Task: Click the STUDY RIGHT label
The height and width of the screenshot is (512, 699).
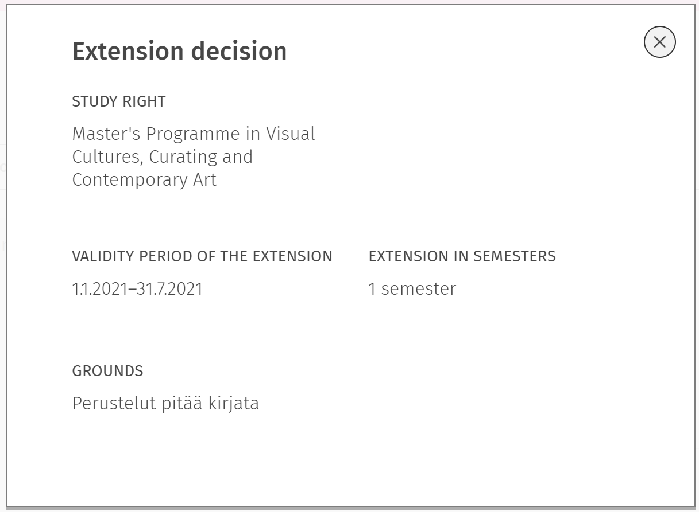Action: 119,101
